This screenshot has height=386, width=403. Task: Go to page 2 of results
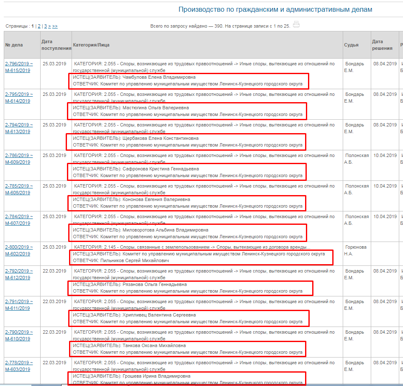point(39,26)
